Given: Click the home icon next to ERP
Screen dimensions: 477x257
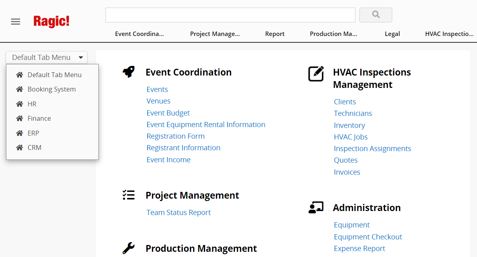Looking at the screenshot, I should pyautogui.click(x=20, y=133).
